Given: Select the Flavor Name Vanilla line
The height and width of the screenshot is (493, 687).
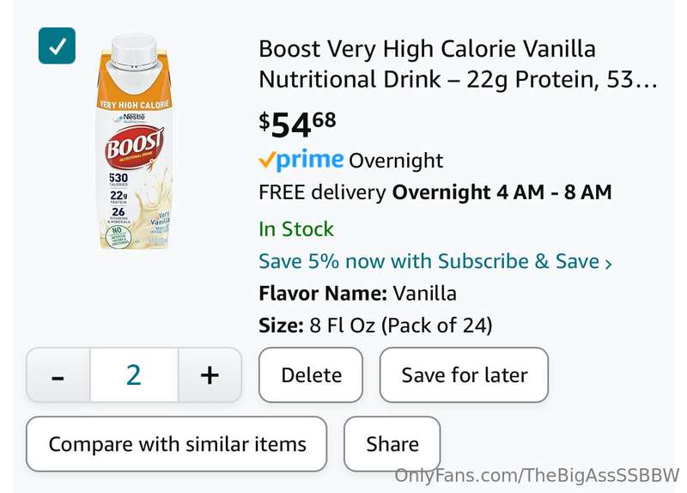Looking at the screenshot, I should pos(357,293).
